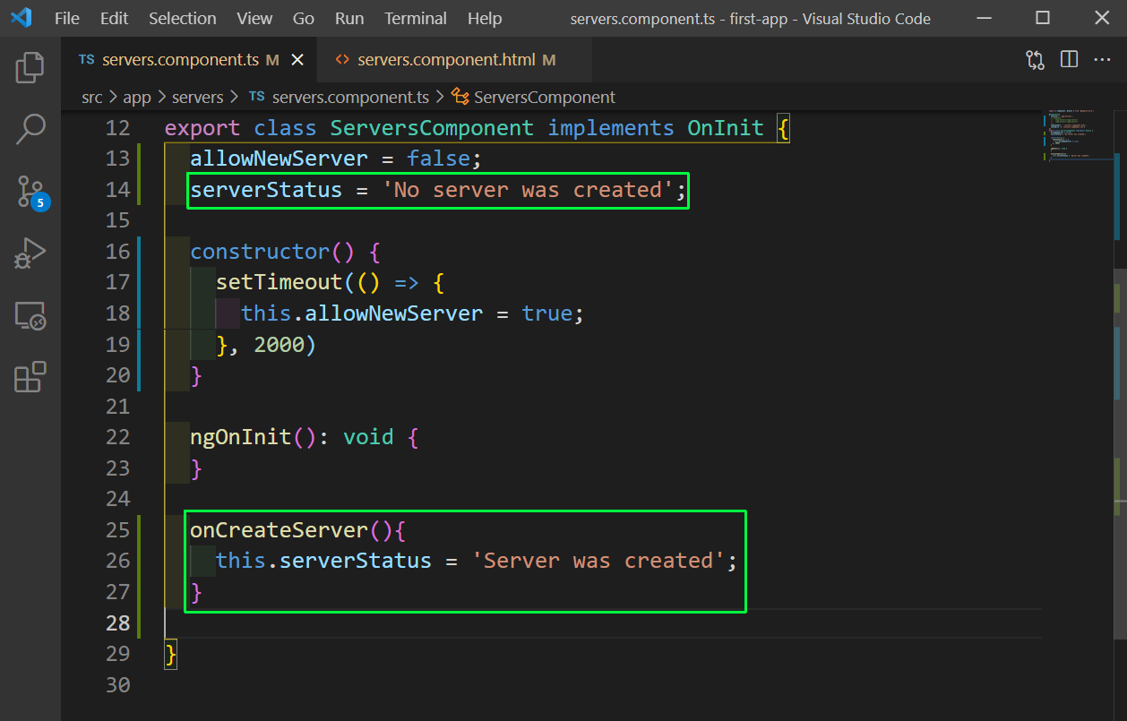Click the servers breadcrumb folder
The image size is (1127, 721).
198,97
